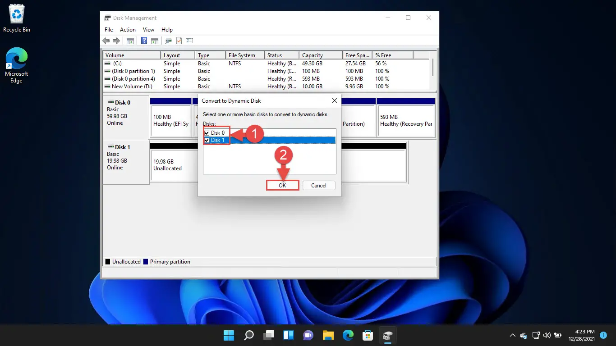Open the Widgets taskbar icon
Viewport: 616px width, 346px height.
(289, 335)
